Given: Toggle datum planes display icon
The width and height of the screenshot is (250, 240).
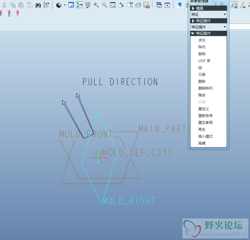Looking at the screenshot, I should 235,5.
